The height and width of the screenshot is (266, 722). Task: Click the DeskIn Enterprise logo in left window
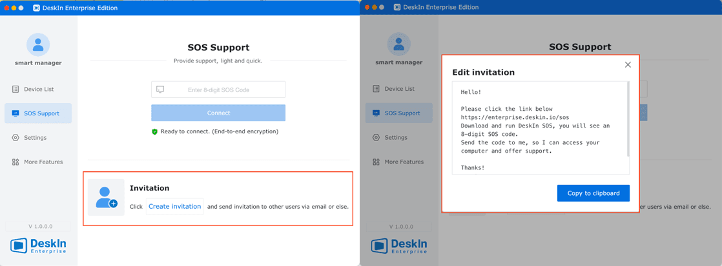38,245
